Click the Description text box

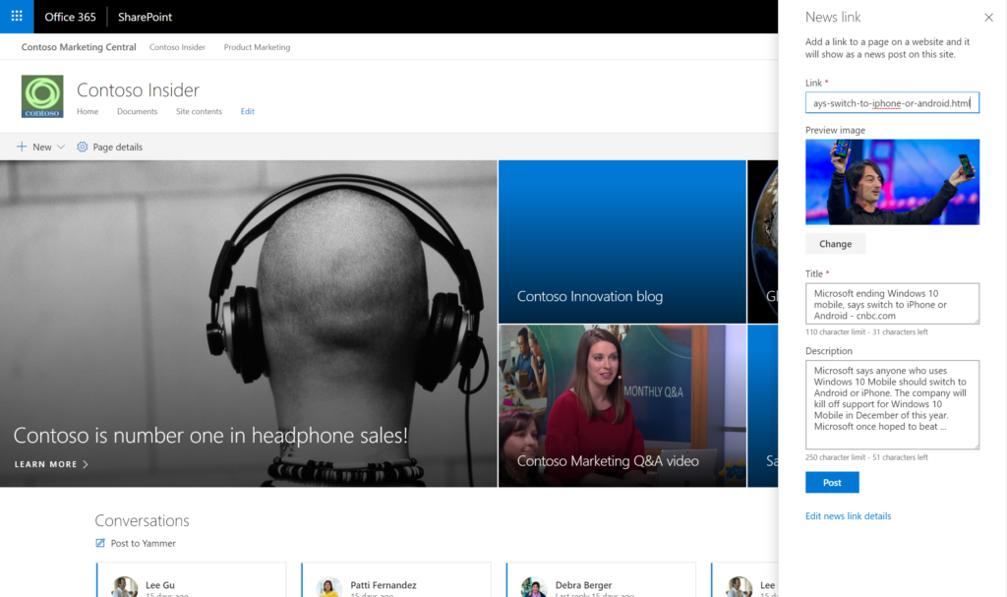[892, 404]
